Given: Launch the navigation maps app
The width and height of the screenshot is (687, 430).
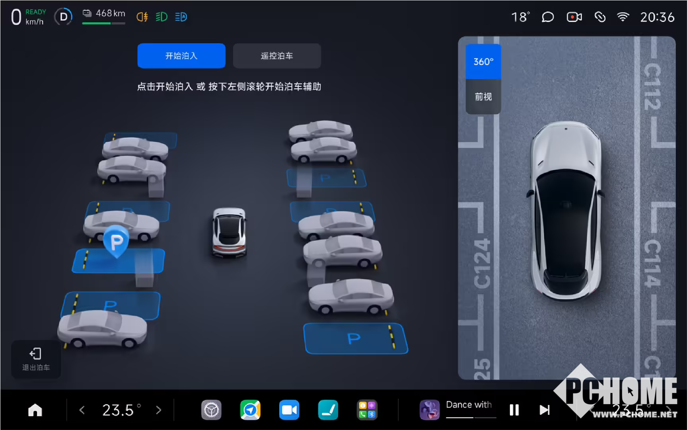Looking at the screenshot, I should (x=250, y=410).
